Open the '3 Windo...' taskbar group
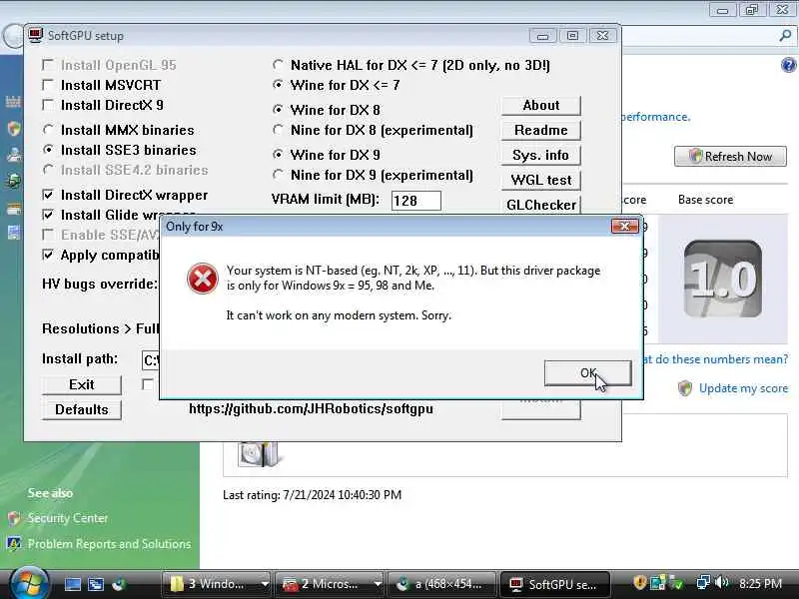This screenshot has width=799, height=599. coord(216,584)
